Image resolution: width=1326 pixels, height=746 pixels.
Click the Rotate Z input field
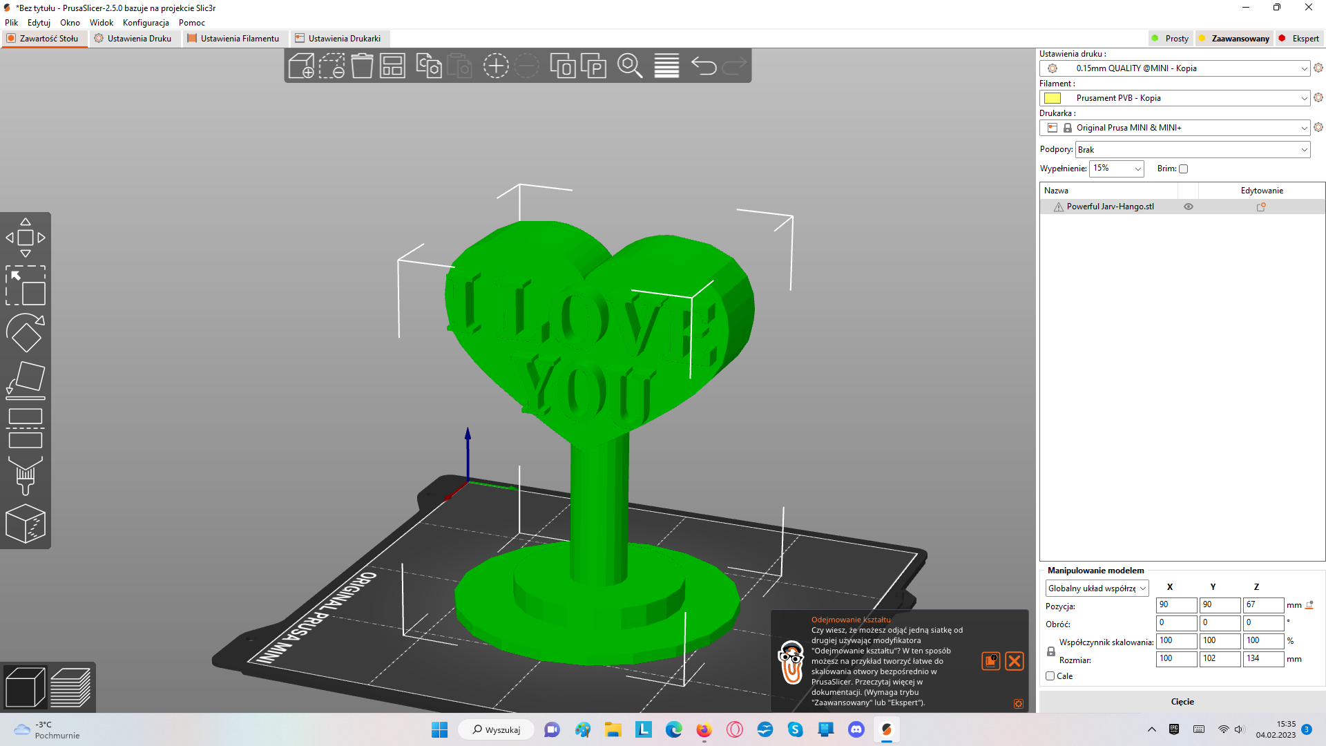click(1264, 623)
